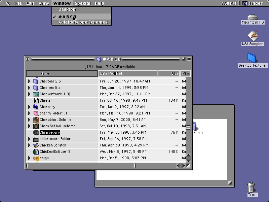The height and width of the screenshot is (202, 269).
Task: Expand the Chernobyl folder
Action: click(x=29, y=107)
